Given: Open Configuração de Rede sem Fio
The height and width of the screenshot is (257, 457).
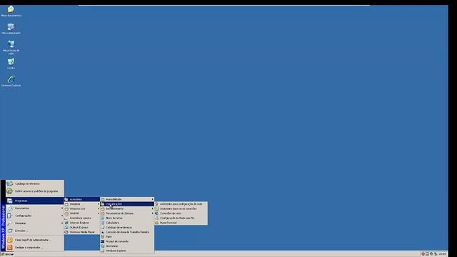Looking at the screenshot, I should [181, 218].
